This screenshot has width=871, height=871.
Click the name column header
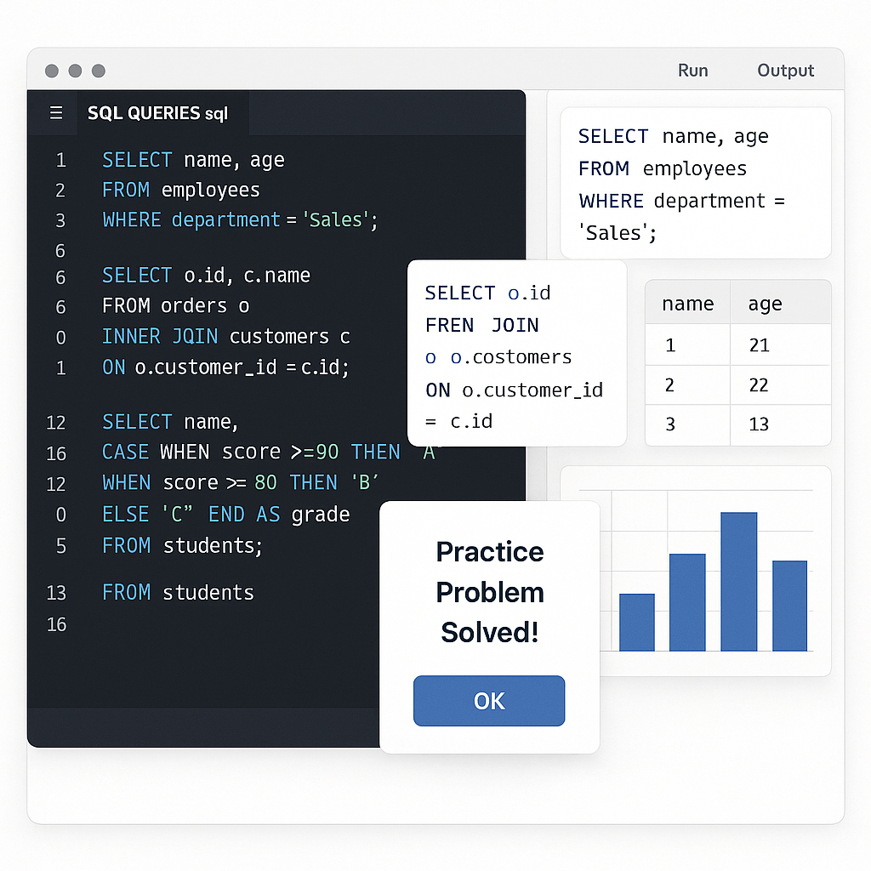pos(687,303)
